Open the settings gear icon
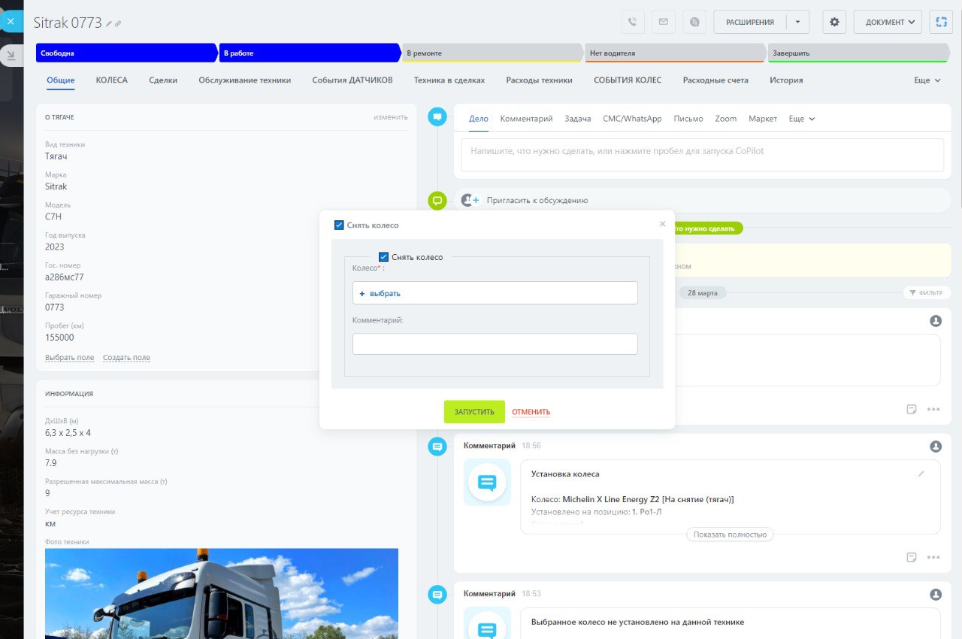 [x=834, y=22]
